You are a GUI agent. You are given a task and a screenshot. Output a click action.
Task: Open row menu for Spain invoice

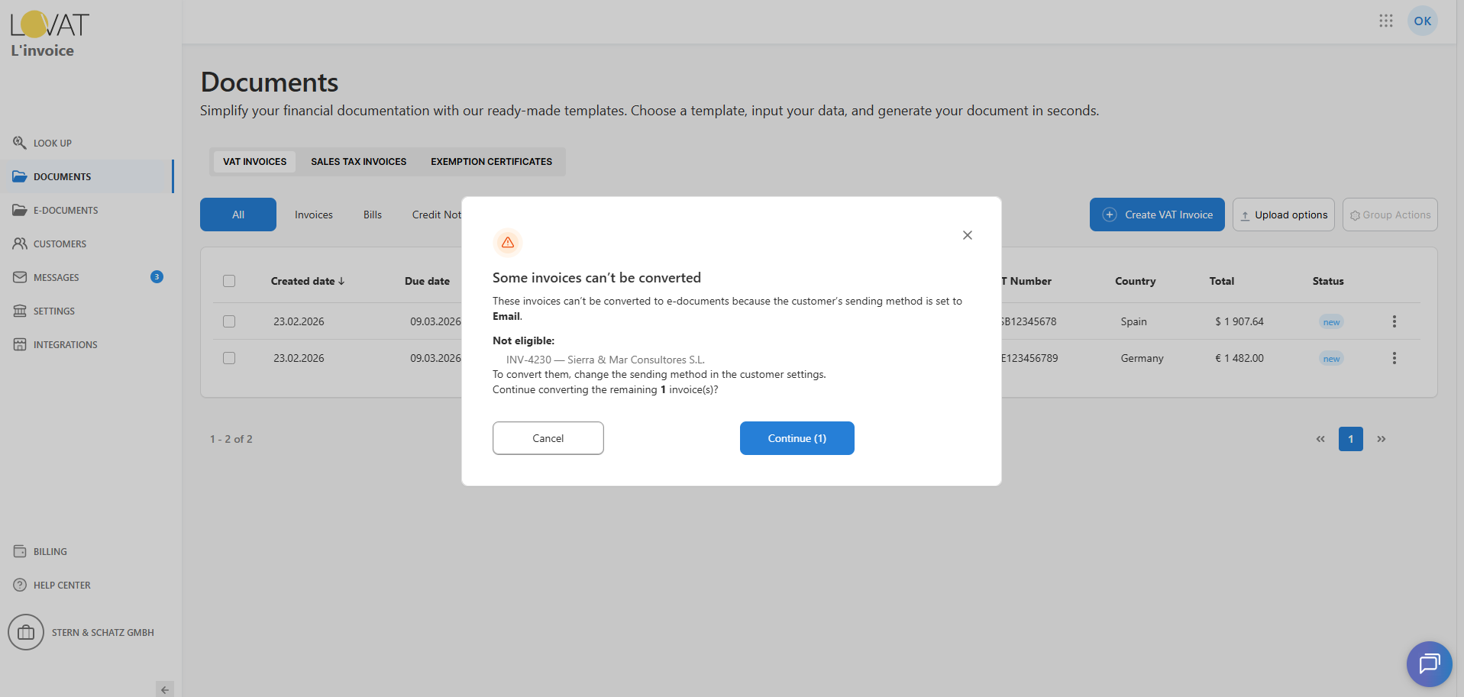[1394, 321]
